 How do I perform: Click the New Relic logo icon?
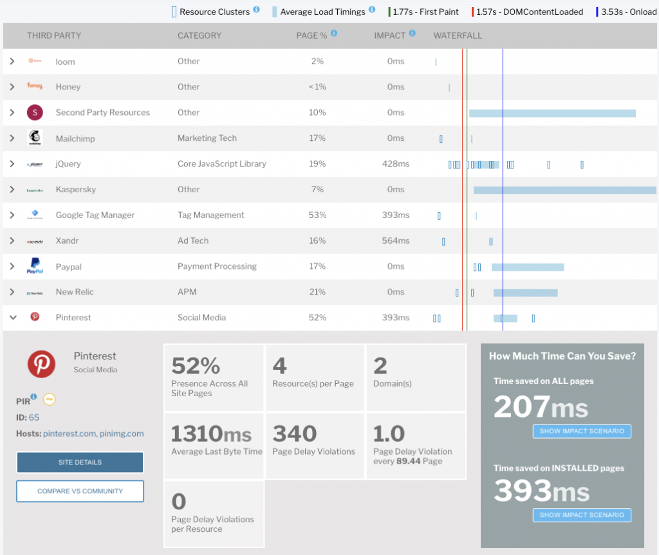35,293
